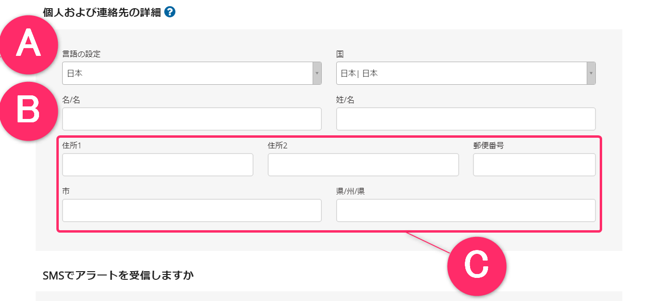Image resolution: width=658 pixels, height=301 pixels.
Task: Open the 言語の設定 dropdown showing 日本
Action: point(192,73)
